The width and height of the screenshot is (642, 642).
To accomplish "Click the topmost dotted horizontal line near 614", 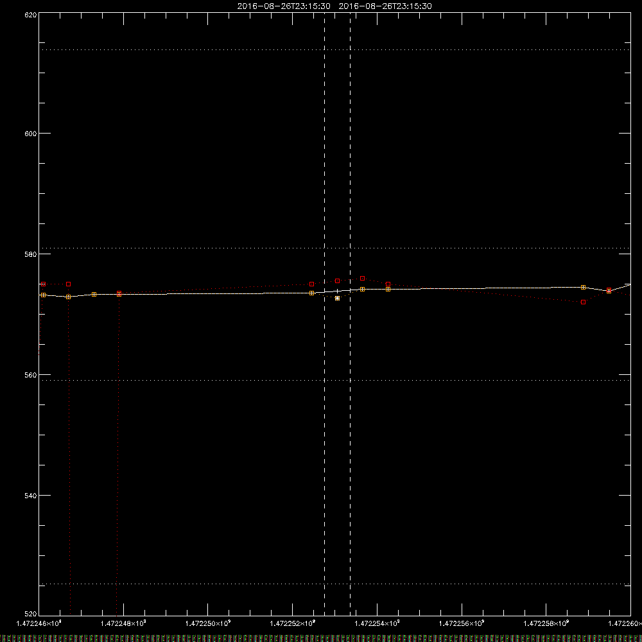I will [334, 50].
